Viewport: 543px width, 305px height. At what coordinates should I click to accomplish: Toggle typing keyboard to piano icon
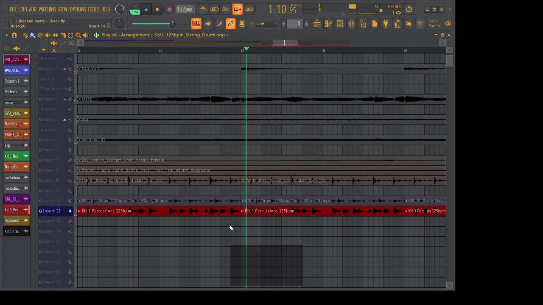tap(196, 24)
